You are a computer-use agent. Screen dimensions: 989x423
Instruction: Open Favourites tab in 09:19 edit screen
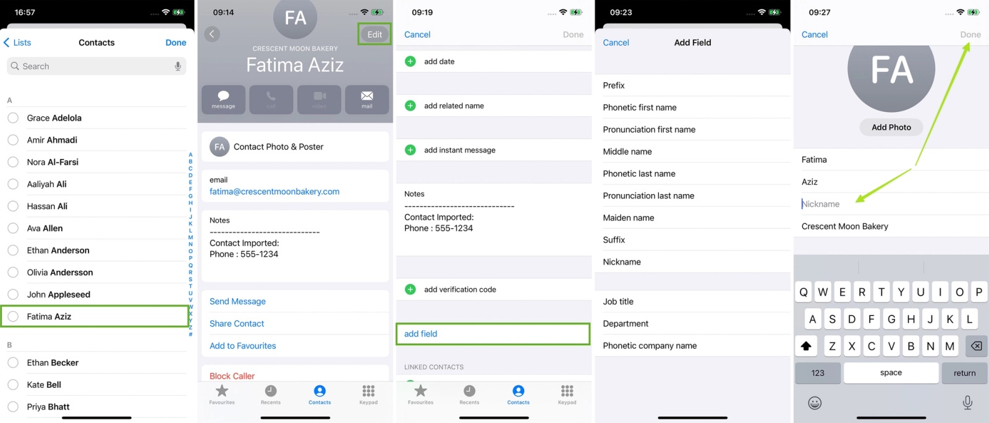(420, 395)
